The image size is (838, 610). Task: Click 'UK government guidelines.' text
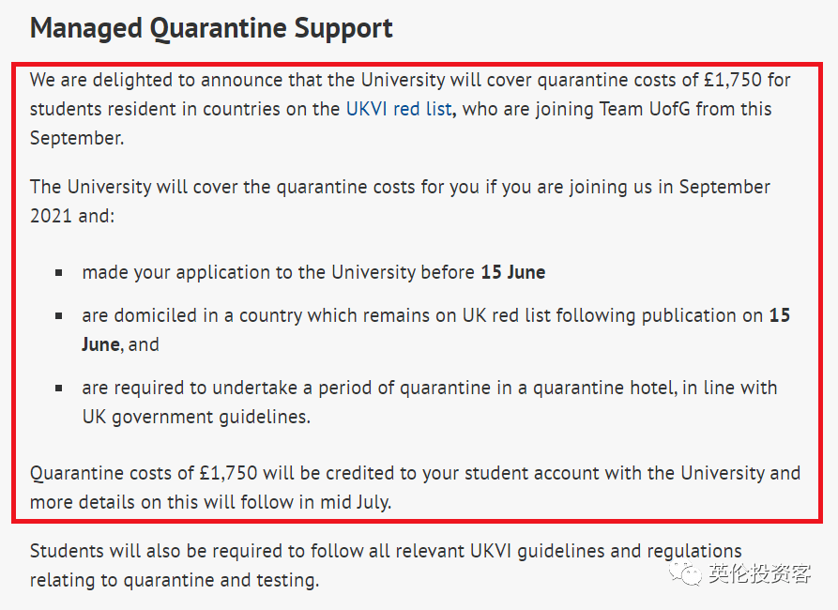click(x=196, y=417)
